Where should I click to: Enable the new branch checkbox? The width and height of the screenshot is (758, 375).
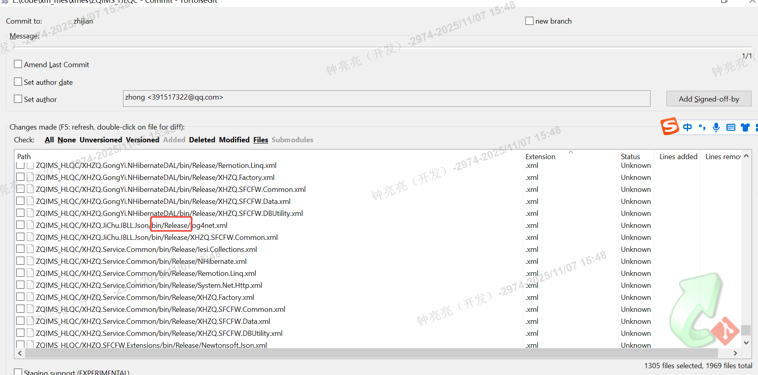tap(529, 21)
